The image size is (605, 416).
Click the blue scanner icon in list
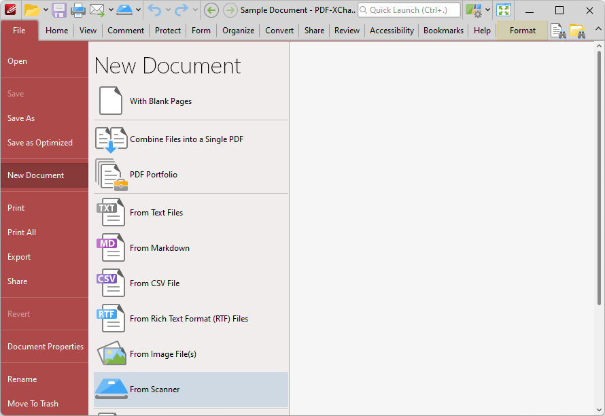111,389
